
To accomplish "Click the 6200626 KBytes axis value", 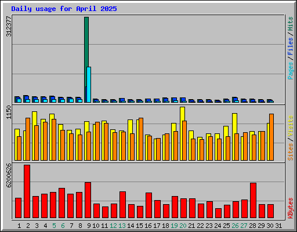I will click(9, 175).
